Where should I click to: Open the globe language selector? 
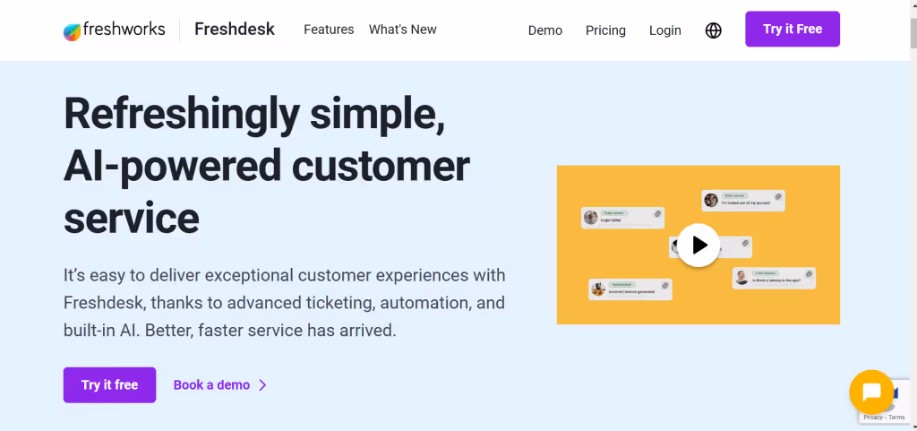pyautogui.click(x=714, y=30)
